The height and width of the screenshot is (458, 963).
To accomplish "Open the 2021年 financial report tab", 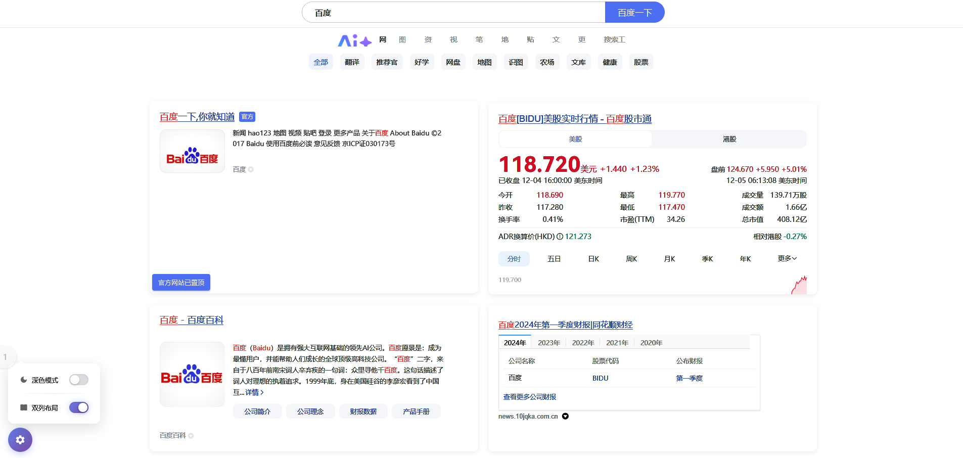I will point(617,342).
